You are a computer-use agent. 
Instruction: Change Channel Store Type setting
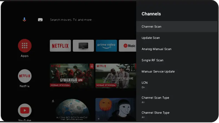tap(177, 115)
